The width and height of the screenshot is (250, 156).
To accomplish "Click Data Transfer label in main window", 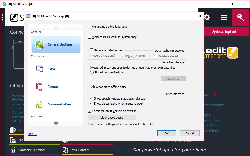I will pos(80,150).
